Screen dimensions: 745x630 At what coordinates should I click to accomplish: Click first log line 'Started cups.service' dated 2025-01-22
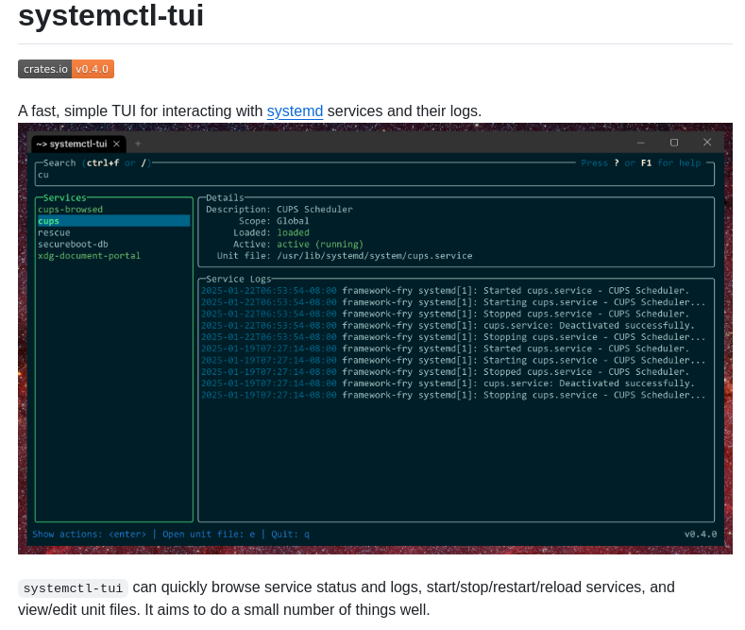[x=445, y=290]
